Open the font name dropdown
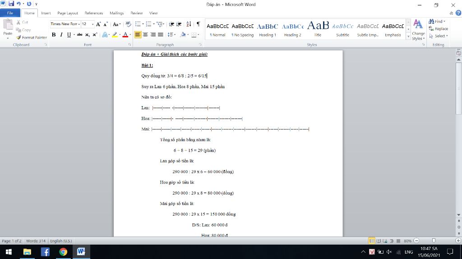The width and height of the screenshot is (462, 259). click(x=79, y=24)
